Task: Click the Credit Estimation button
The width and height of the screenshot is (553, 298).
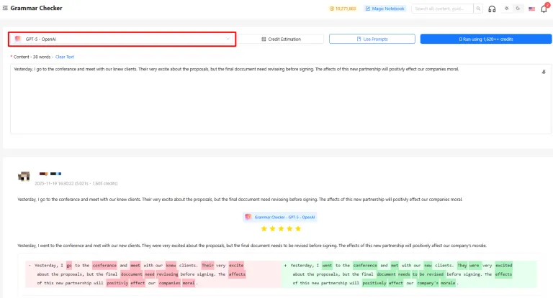Action: coord(281,39)
